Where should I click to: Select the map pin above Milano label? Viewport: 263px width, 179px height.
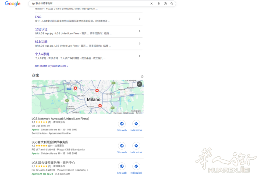pyautogui.click(x=97, y=91)
